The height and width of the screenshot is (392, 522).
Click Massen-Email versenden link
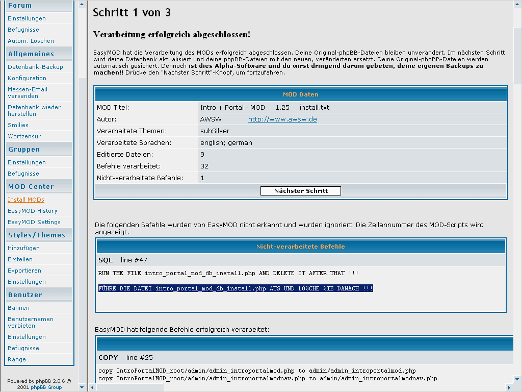(x=28, y=92)
